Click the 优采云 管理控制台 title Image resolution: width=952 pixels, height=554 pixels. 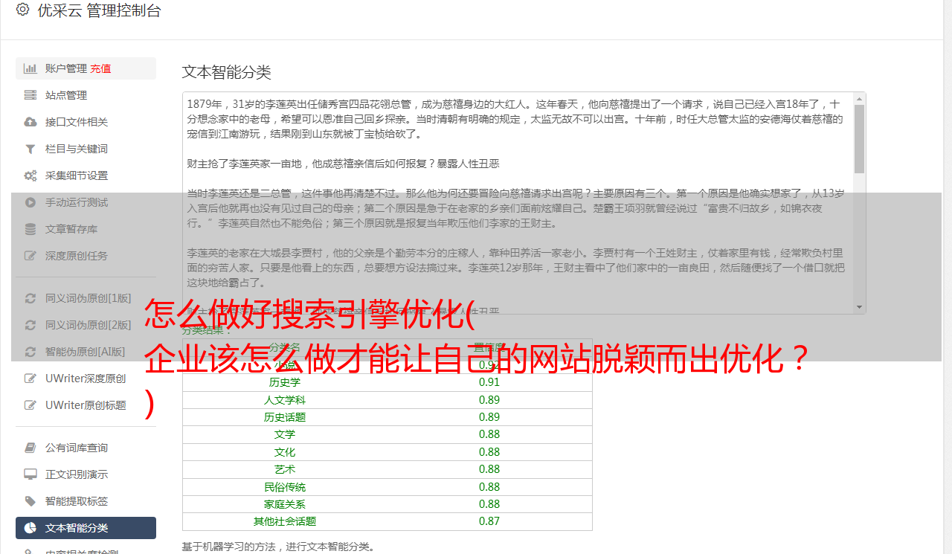click(x=99, y=10)
